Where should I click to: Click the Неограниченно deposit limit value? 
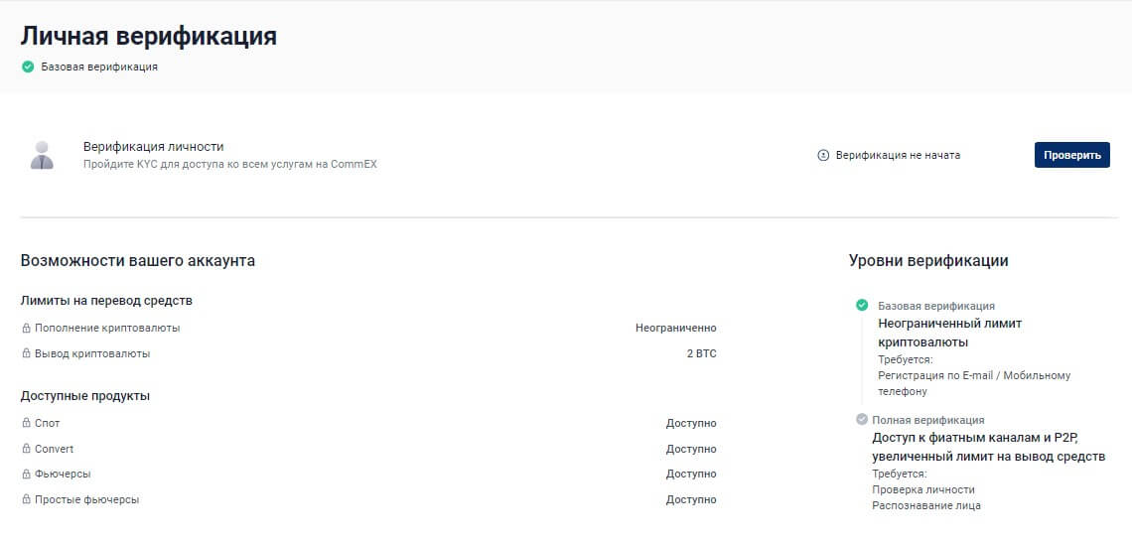click(675, 328)
